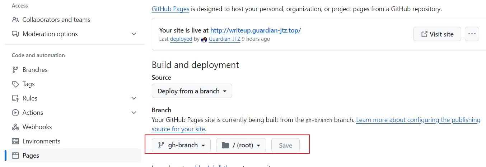486x167 pixels.
Task: Open the writeup.guardian-jtz.top site link
Action: 256,30
